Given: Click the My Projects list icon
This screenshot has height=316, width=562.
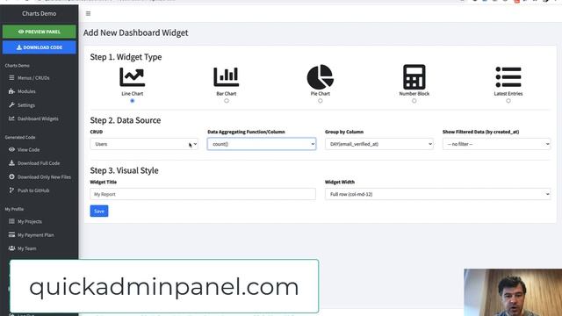Looking at the screenshot, I should (x=11, y=221).
